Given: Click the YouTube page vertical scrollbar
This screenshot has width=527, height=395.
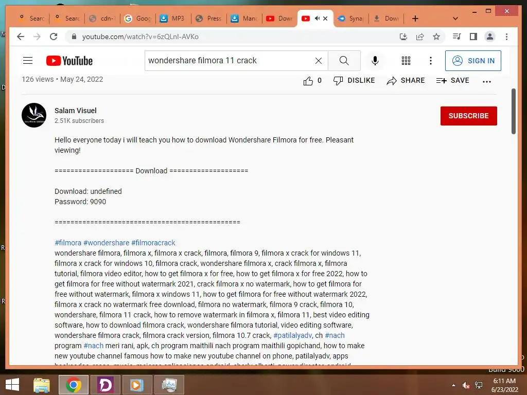Looking at the screenshot, I should point(513,112).
